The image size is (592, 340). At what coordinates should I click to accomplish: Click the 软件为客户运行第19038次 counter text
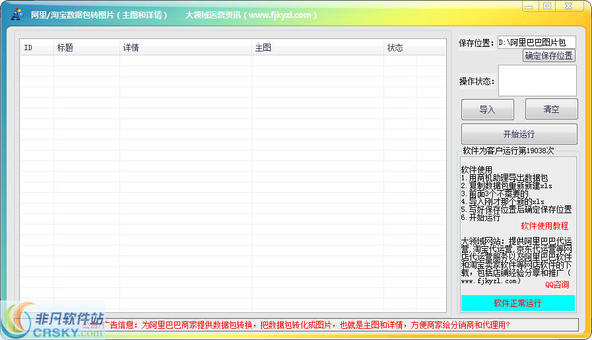(508, 151)
